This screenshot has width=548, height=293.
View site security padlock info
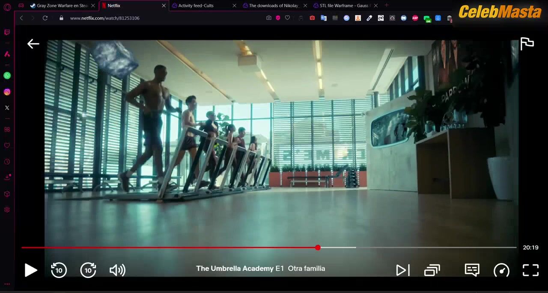click(61, 18)
